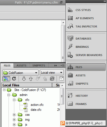Screen dimensions: 107x127
Task: Click the connect to remote host icon
Action: [x=6, y=79]
